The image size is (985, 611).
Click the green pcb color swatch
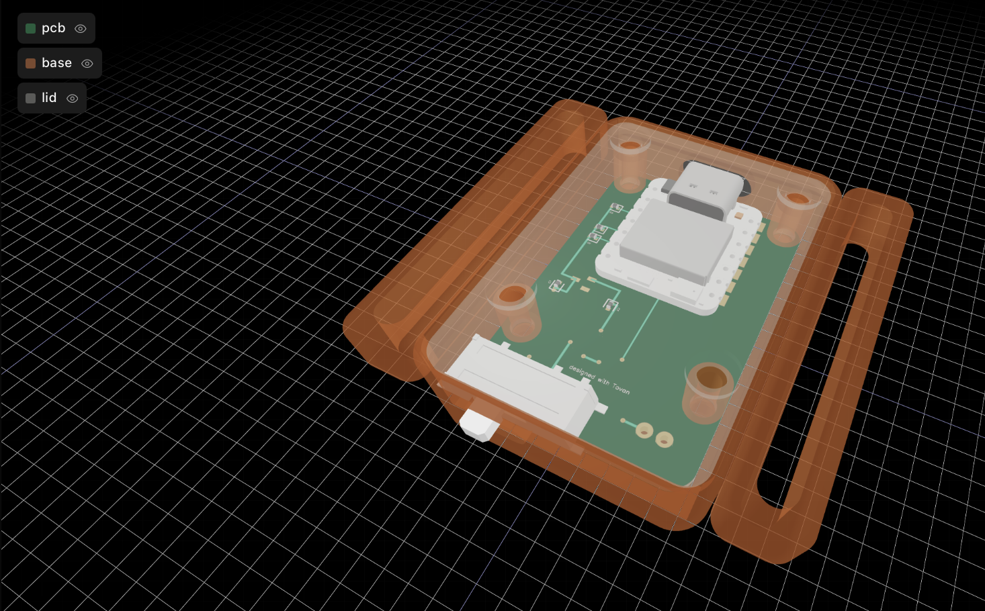coord(30,28)
